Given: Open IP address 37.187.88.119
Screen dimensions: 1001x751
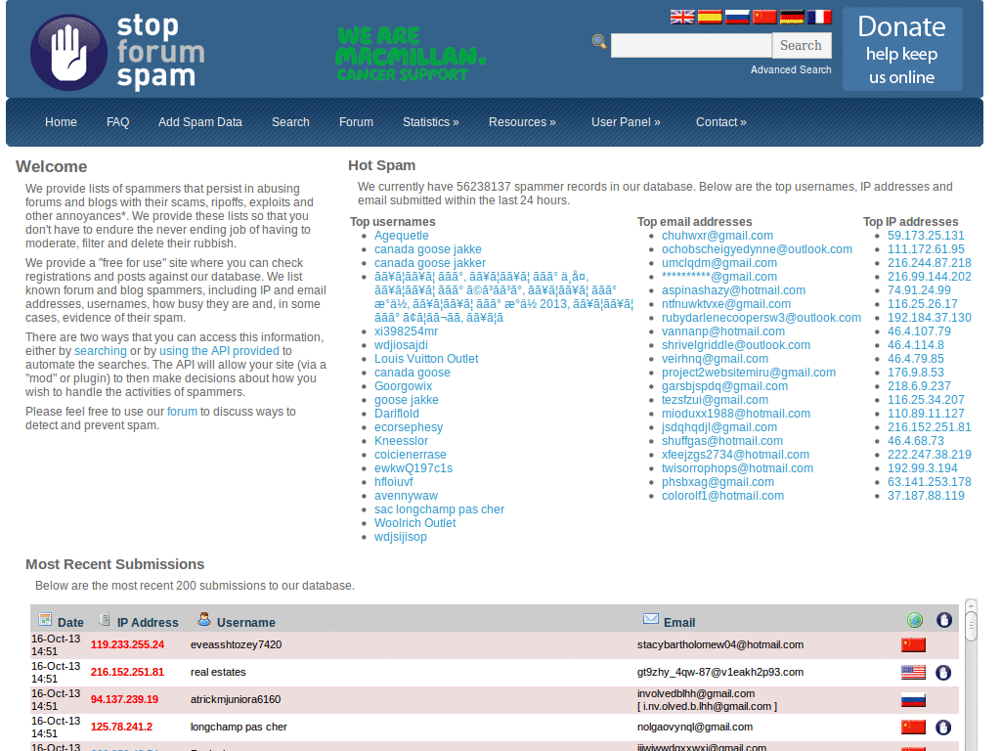Looking at the screenshot, I should [926, 496].
